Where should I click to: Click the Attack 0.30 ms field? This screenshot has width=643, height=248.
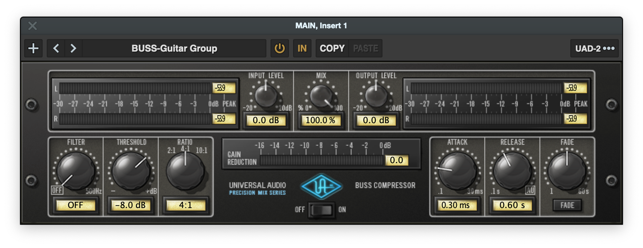click(x=457, y=205)
